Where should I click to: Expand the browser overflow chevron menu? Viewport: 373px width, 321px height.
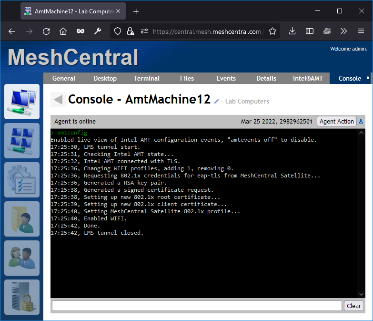coord(343,31)
